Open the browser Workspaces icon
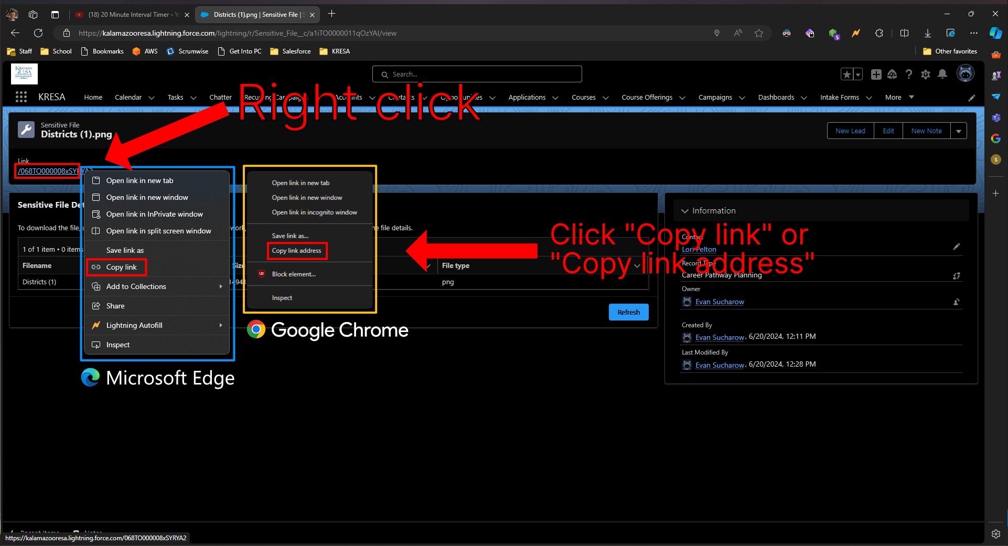The image size is (1008, 546). (33, 15)
